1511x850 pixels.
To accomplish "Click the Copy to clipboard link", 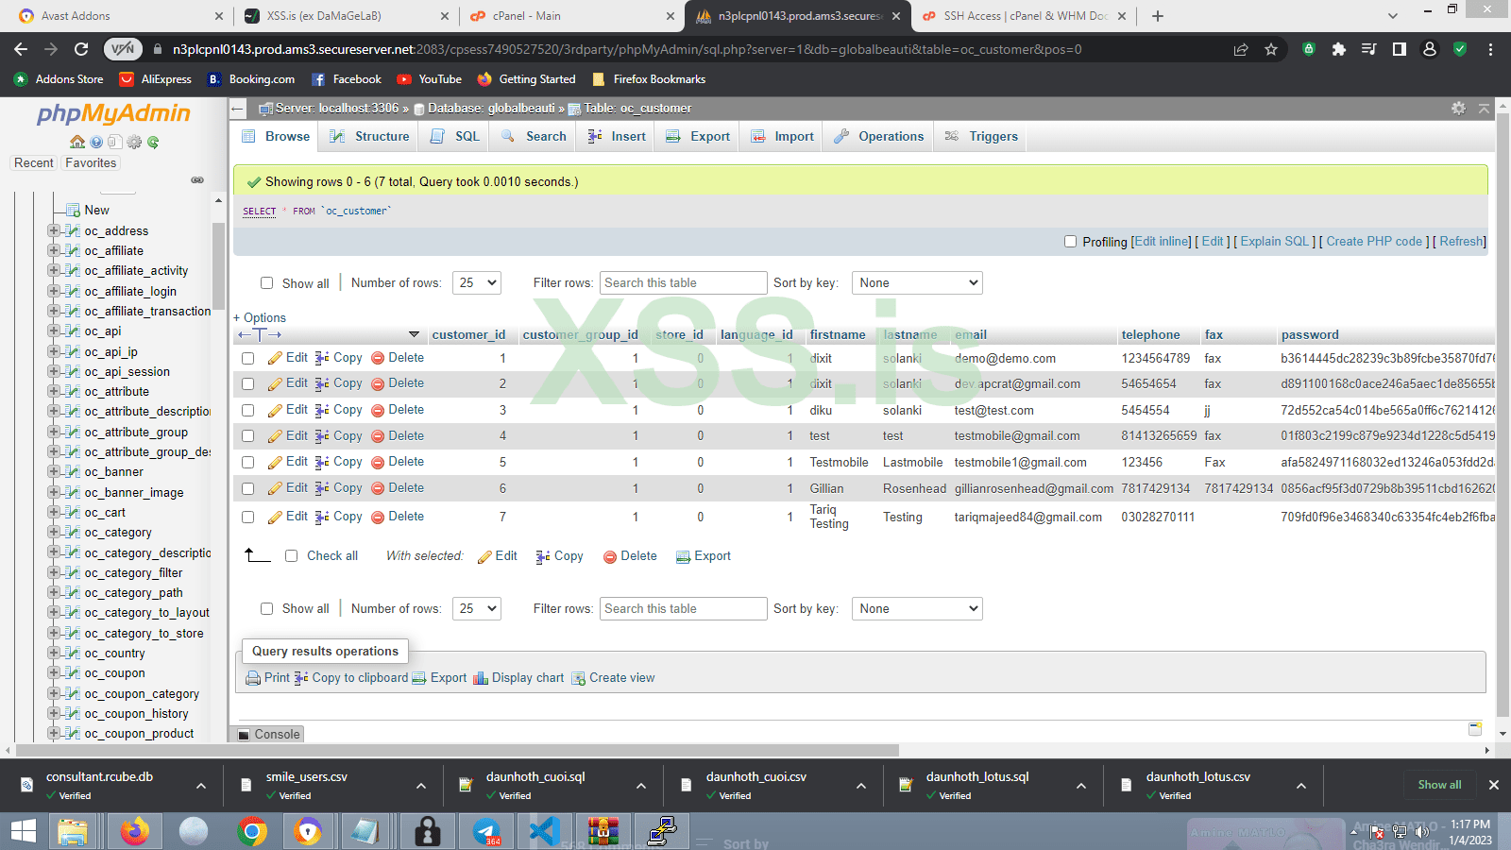I will coord(351,678).
